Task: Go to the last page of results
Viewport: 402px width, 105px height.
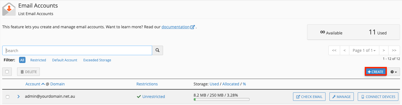Action: coord(394,50)
